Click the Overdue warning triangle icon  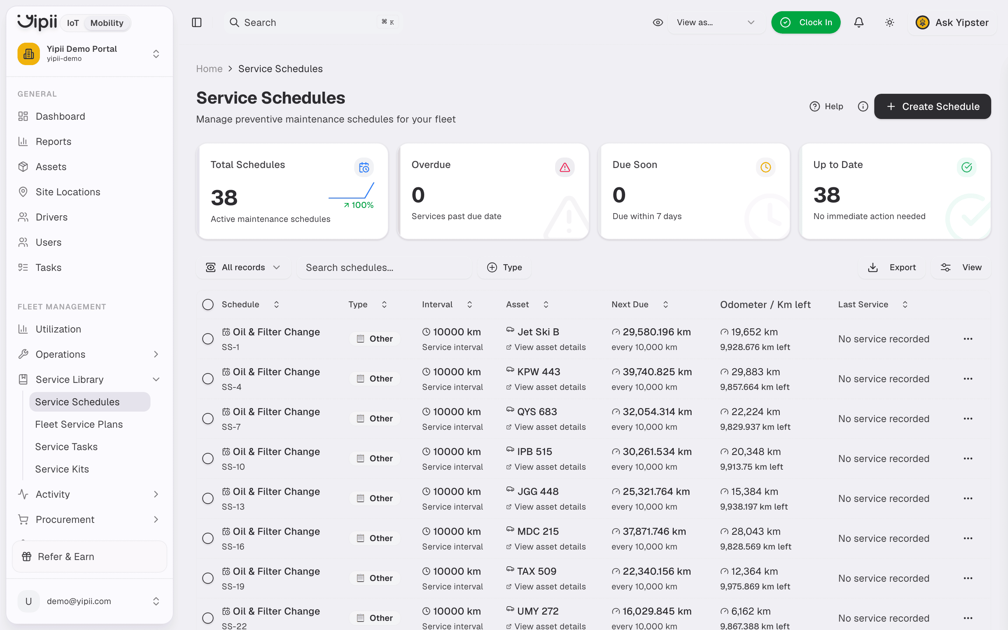click(x=565, y=167)
